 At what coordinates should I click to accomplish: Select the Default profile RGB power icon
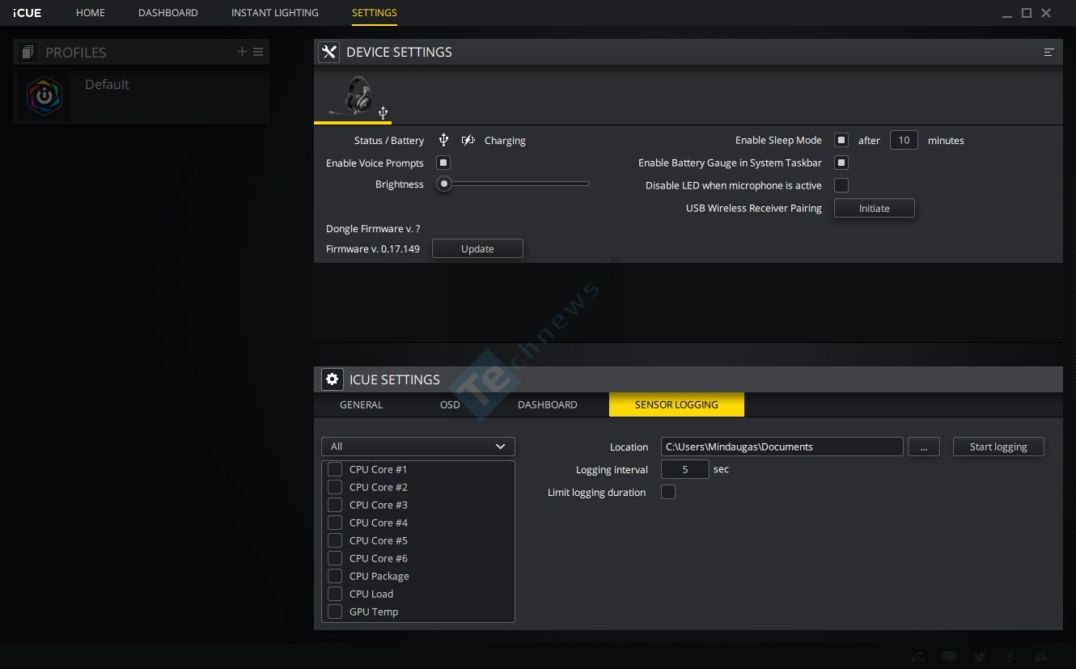pos(44,96)
